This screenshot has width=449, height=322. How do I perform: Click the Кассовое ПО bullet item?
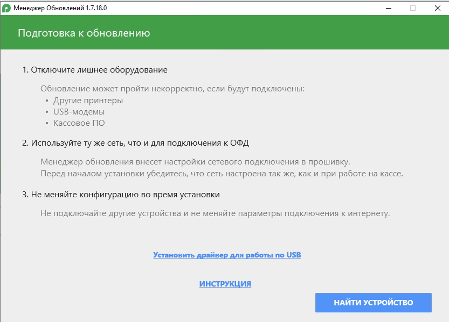coord(79,123)
